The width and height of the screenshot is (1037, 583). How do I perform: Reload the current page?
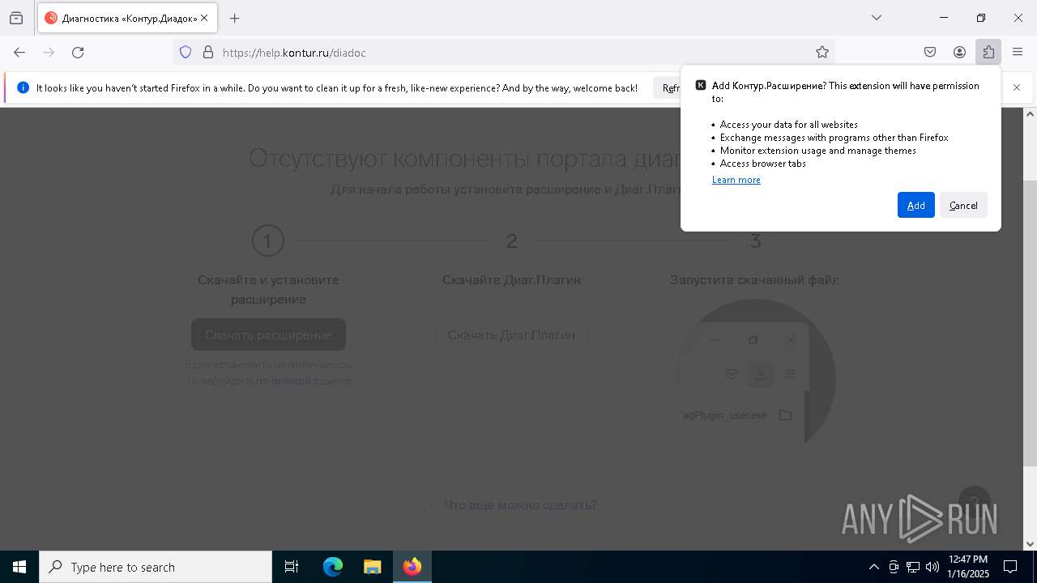click(78, 53)
